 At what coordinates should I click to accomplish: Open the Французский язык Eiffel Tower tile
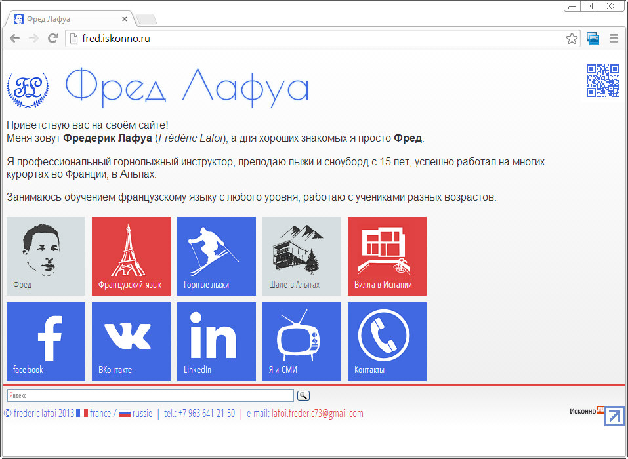[x=131, y=256]
